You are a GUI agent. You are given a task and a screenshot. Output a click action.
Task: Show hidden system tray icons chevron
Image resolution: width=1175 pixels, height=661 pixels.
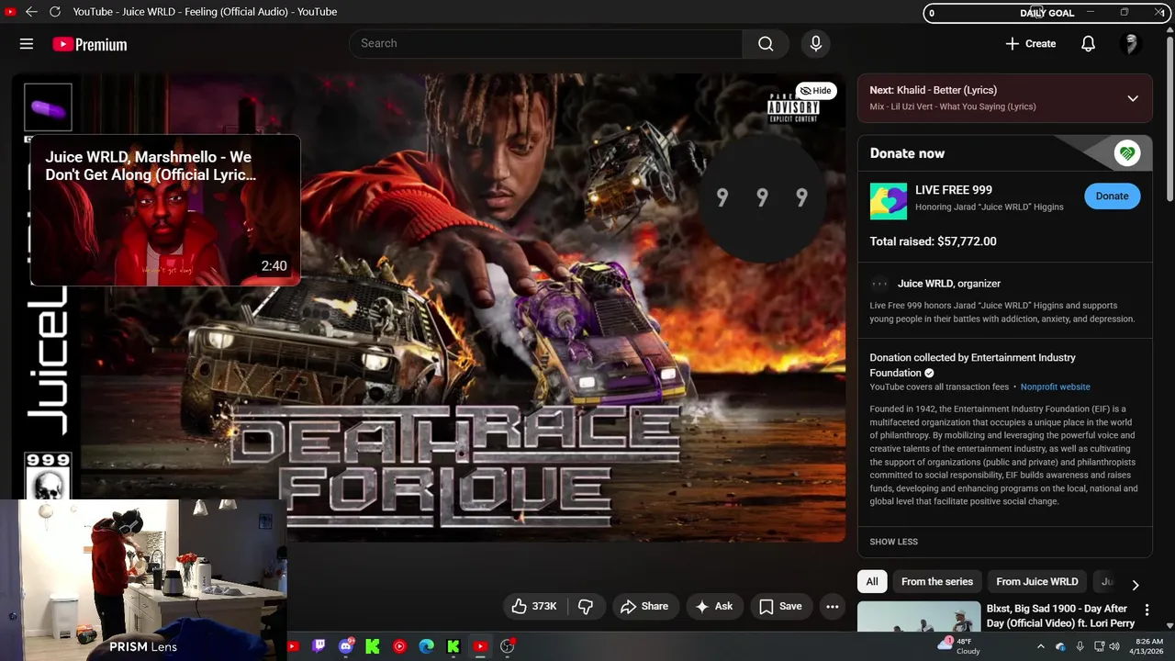[x=1041, y=646]
